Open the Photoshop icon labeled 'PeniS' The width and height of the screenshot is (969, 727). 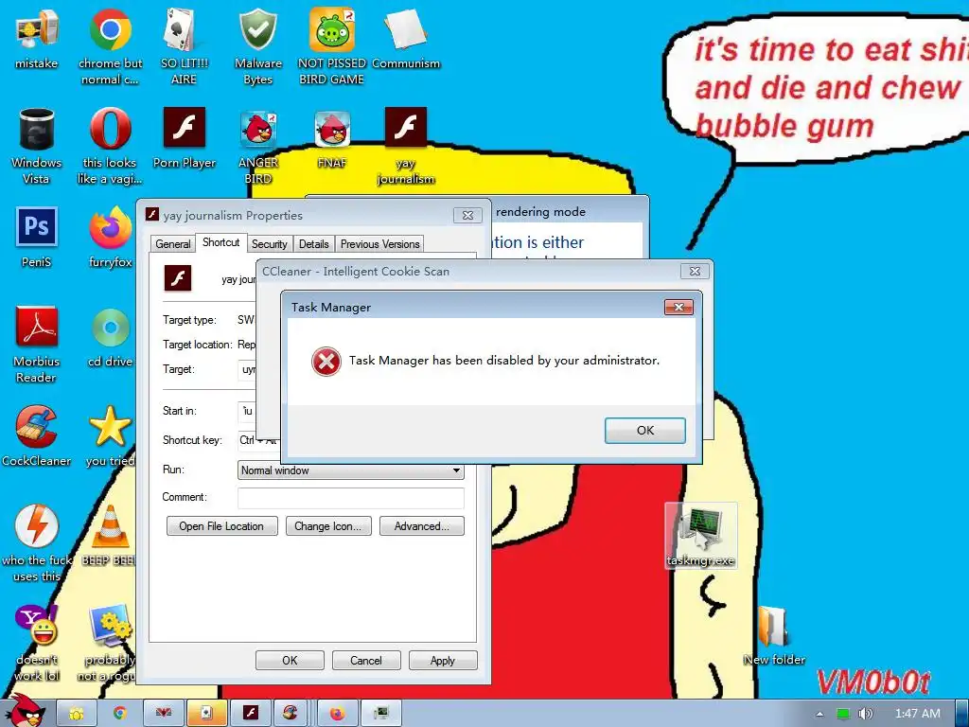click(37, 237)
